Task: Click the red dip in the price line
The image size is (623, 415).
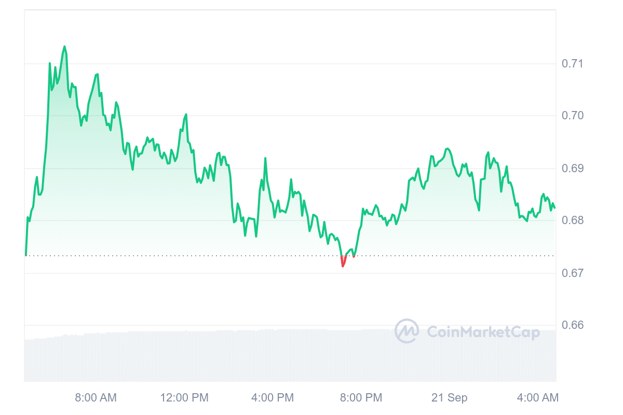Action: pos(343,263)
